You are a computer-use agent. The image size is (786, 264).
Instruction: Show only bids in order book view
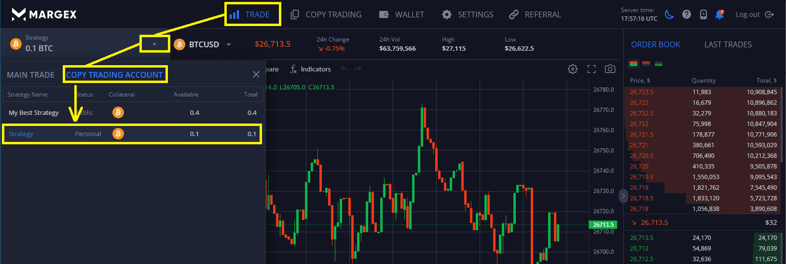click(659, 64)
